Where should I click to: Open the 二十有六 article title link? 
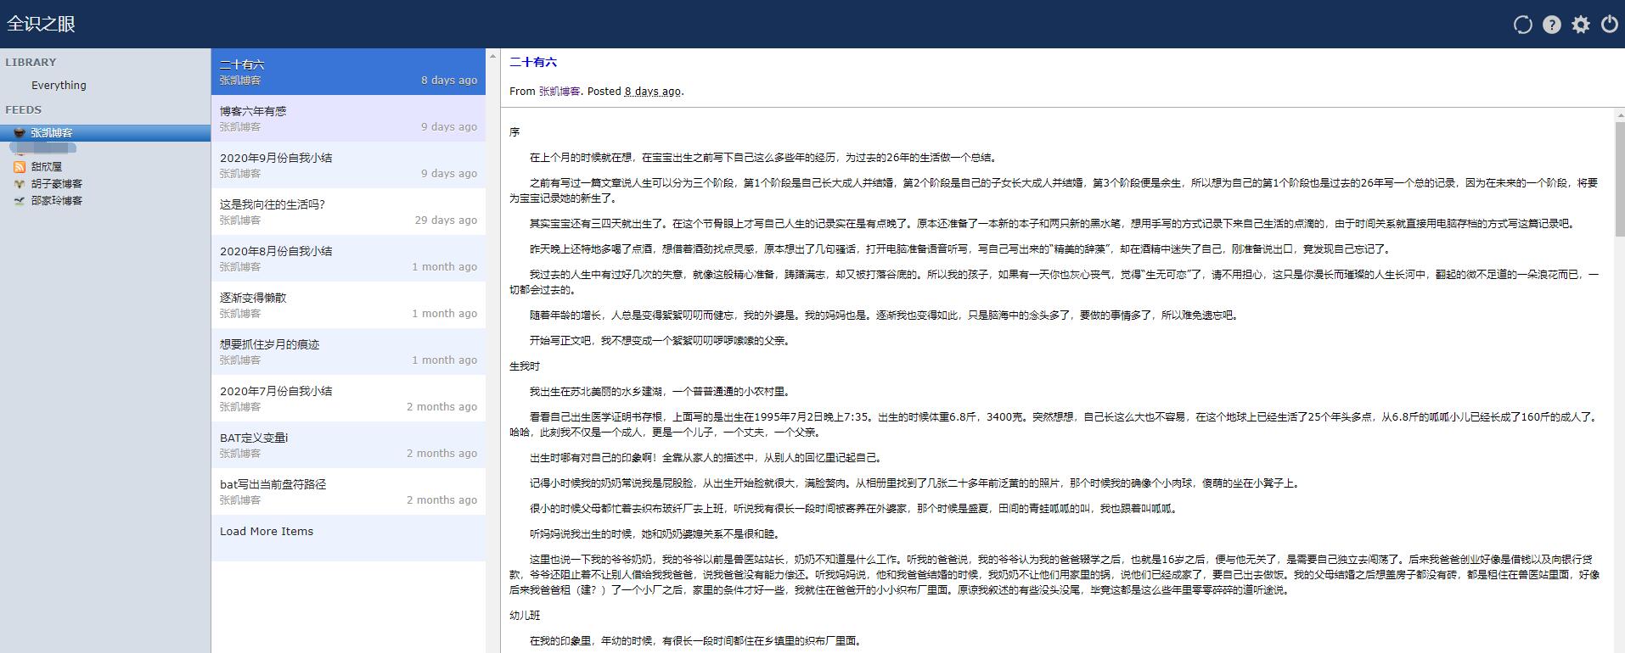pyautogui.click(x=533, y=62)
